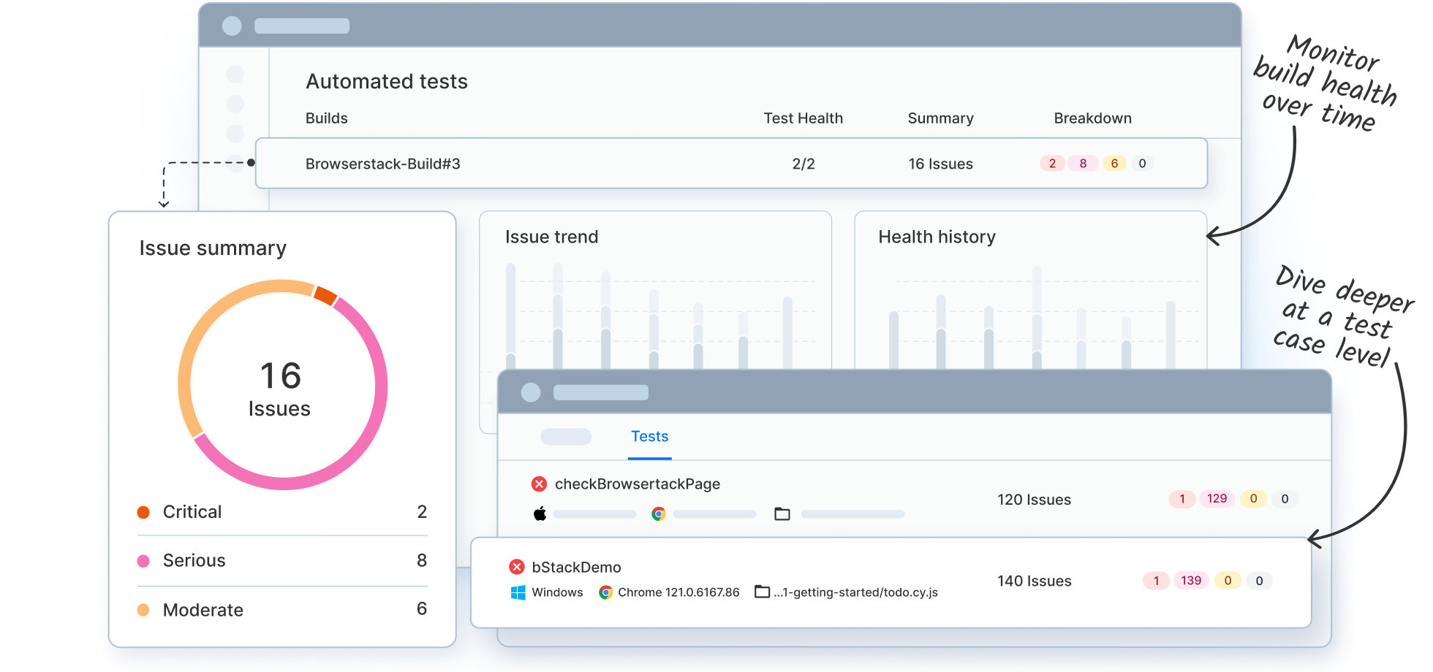Viewport: 1433px width, 672px height.
Task: Click the red "2" badge in the Breakdown column
Action: pyautogui.click(x=1052, y=163)
